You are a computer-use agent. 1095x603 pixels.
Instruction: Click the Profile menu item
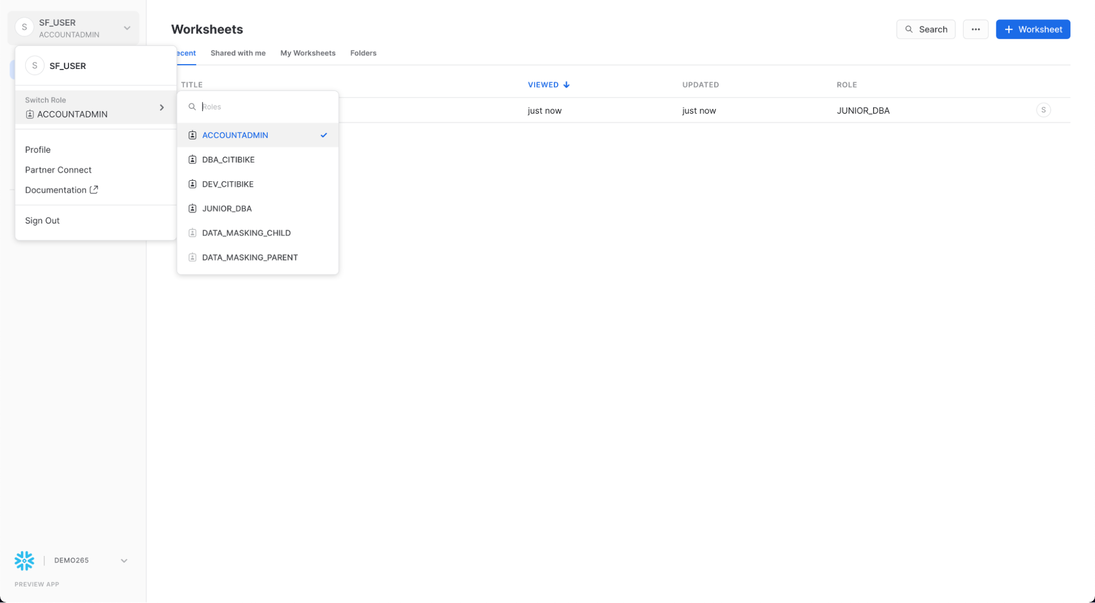(x=37, y=150)
